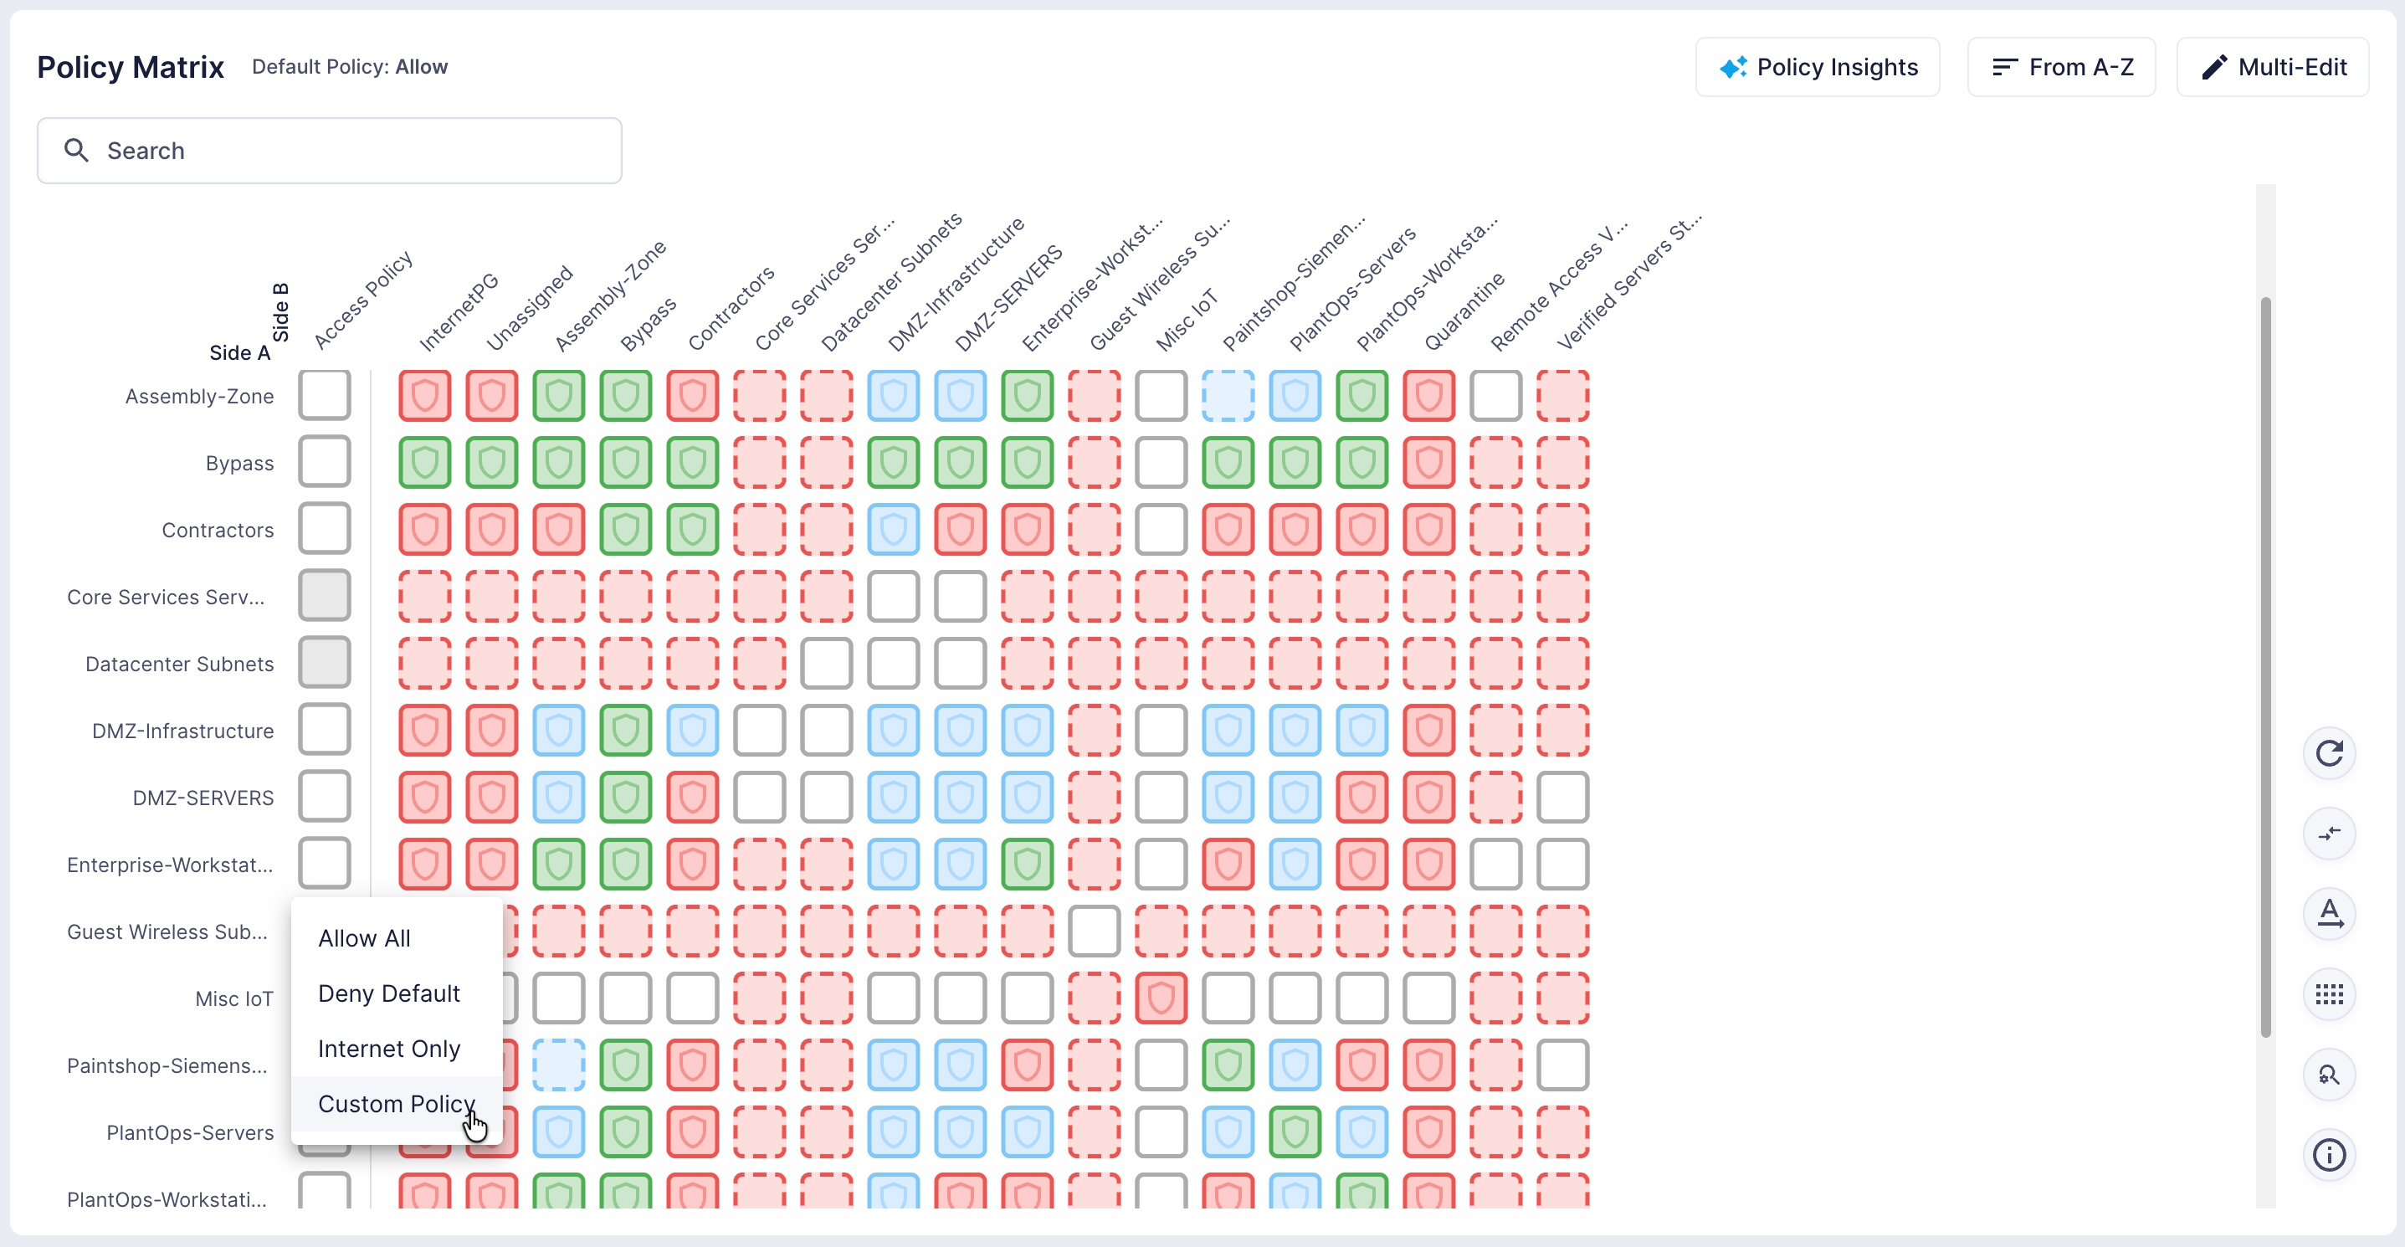Click the Policy Insights sparkle icon
Viewport: 2405px width, 1247px height.
tap(1733, 67)
